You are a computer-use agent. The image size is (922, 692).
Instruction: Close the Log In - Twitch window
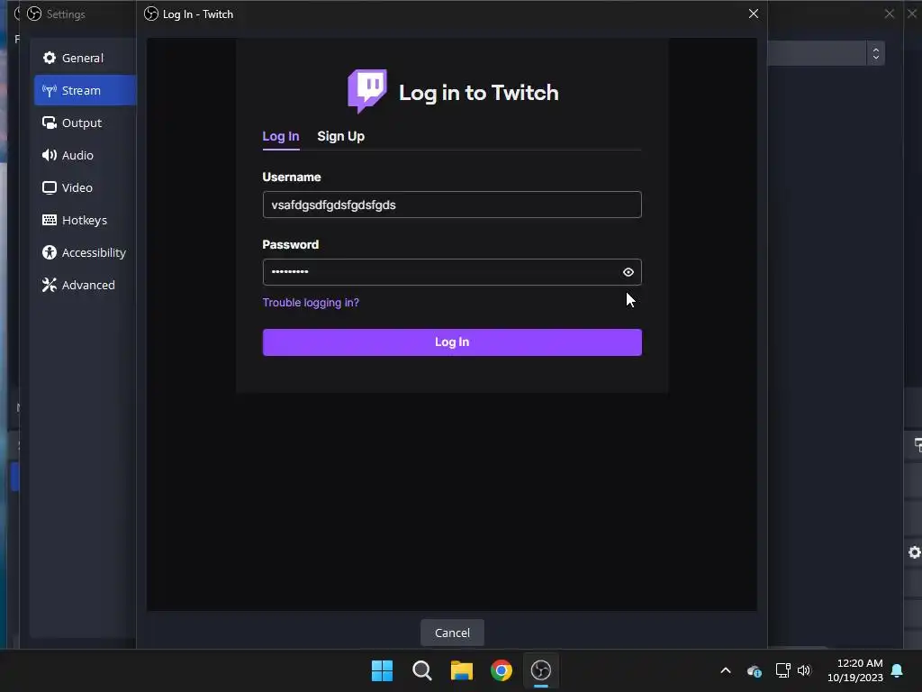[x=754, y=14]
